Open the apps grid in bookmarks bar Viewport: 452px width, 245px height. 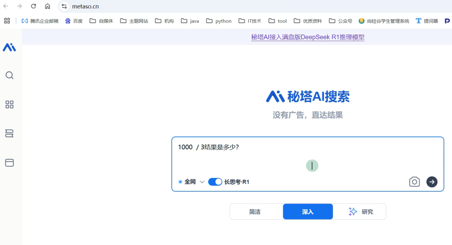tap(7, 21)
